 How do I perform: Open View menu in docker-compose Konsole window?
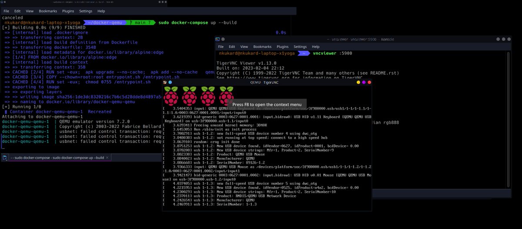click(x=30, y=11)
